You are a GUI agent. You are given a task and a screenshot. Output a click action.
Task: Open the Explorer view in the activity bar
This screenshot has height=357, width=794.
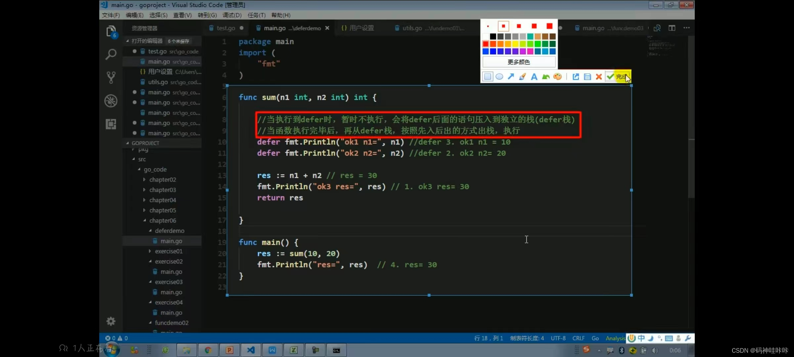111,32
